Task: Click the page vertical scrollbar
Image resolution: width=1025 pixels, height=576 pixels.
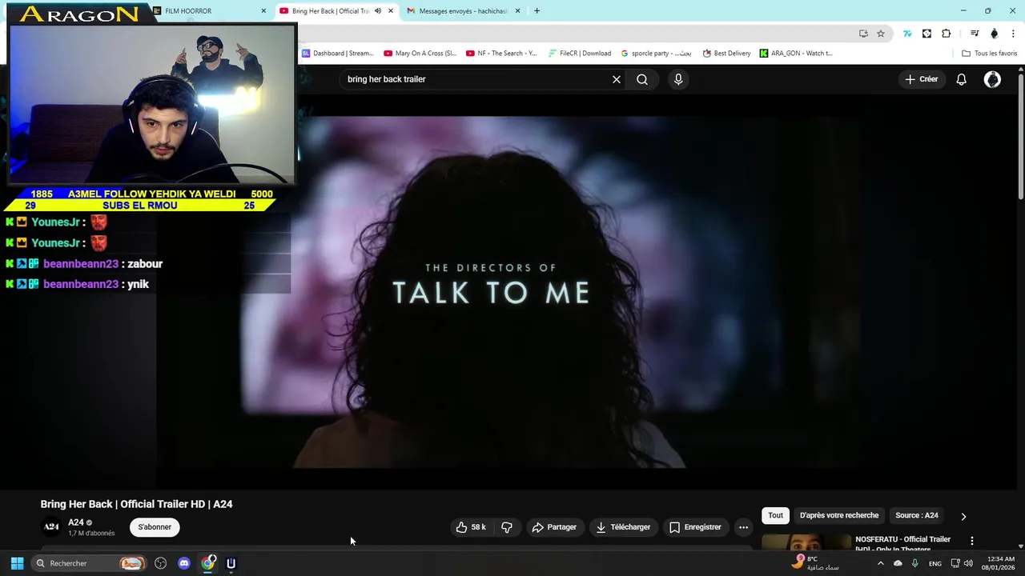Action: point(1020,134)
